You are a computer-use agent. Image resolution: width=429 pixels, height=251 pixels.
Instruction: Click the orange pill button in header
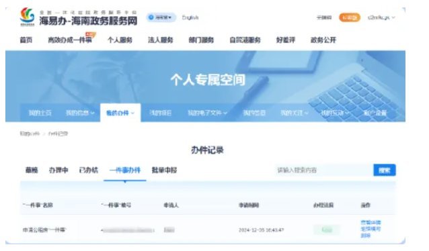tap(350, 17)
